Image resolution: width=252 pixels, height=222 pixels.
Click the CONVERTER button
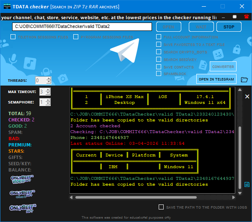223,66
